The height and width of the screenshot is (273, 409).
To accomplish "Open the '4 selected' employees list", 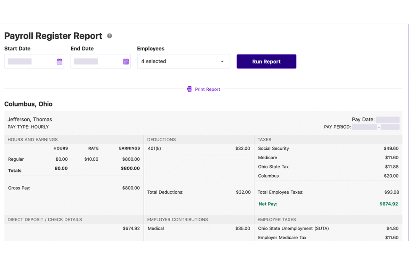I will tap(183, 61).
